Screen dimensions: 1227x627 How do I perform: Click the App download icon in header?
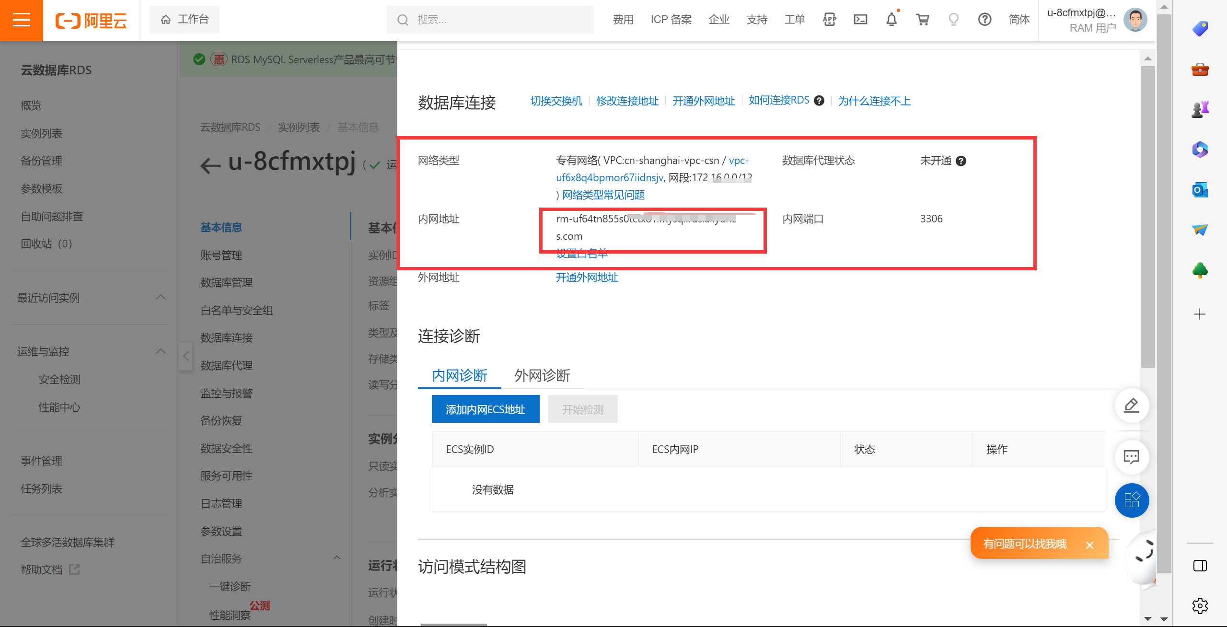click(x=829, y=20)
